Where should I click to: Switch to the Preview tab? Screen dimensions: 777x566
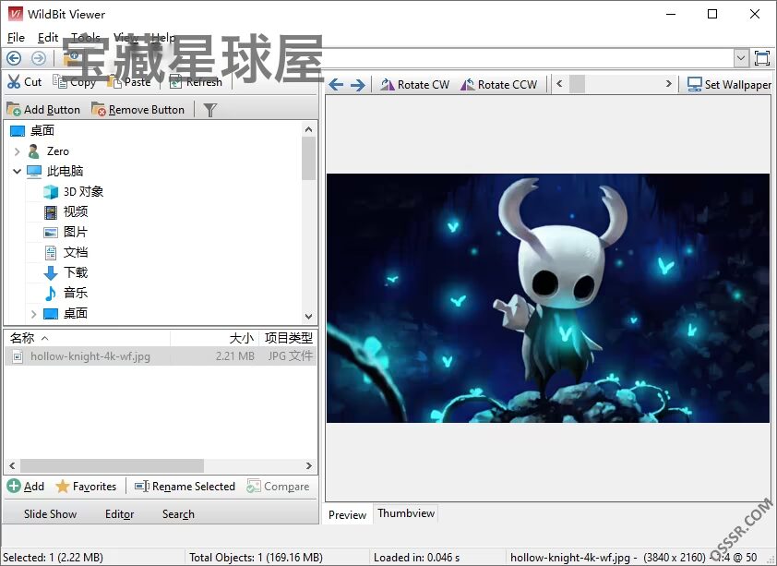point(347,514)
